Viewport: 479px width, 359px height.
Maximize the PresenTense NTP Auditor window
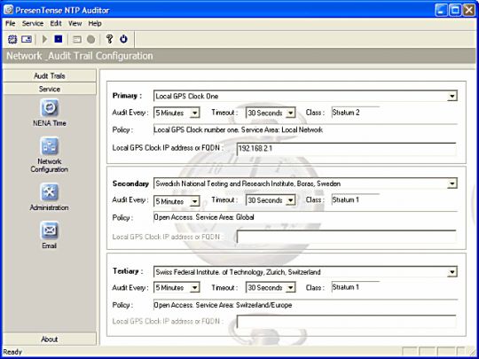pyautogui.click(x=455, y=10)
